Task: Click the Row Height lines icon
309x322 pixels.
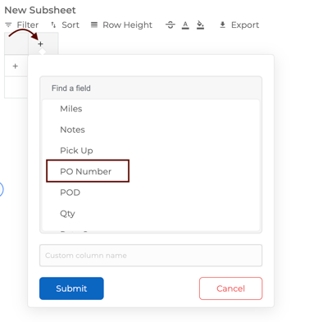Action: click(x=94, y=25)
